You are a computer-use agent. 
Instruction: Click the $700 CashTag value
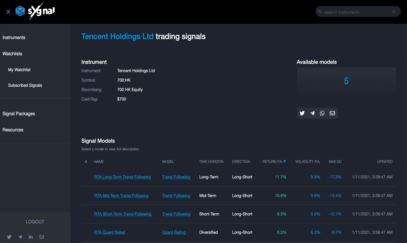pyautogui.click(x=122, y=99)
